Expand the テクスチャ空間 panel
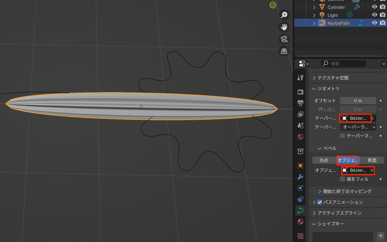 (x=314, y=78)
